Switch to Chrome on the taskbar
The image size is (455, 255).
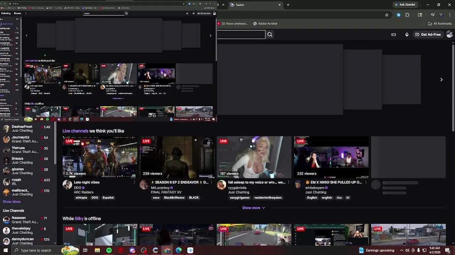click(x=167, y=250)
